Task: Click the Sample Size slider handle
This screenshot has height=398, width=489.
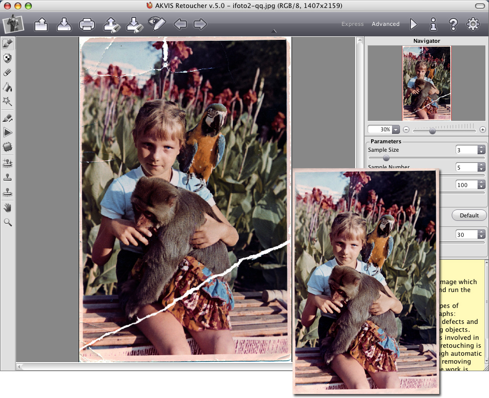Action: (386, 158)
